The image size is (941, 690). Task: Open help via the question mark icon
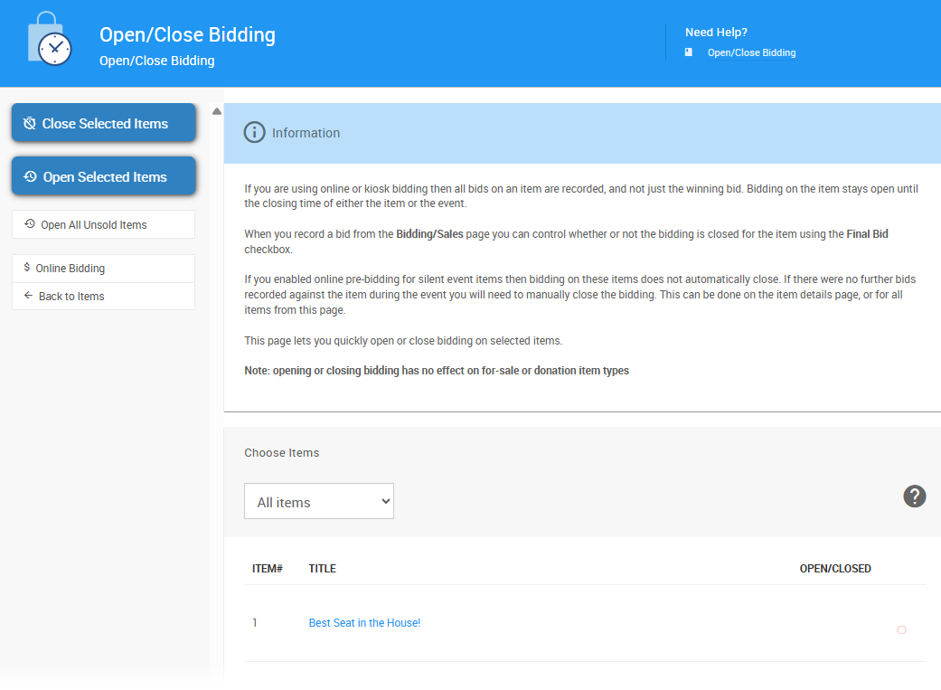(x=914, y=496)
